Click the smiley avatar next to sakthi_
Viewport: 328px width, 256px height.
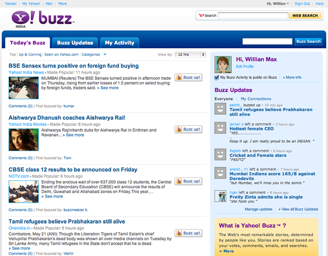[x=220, y=109]
